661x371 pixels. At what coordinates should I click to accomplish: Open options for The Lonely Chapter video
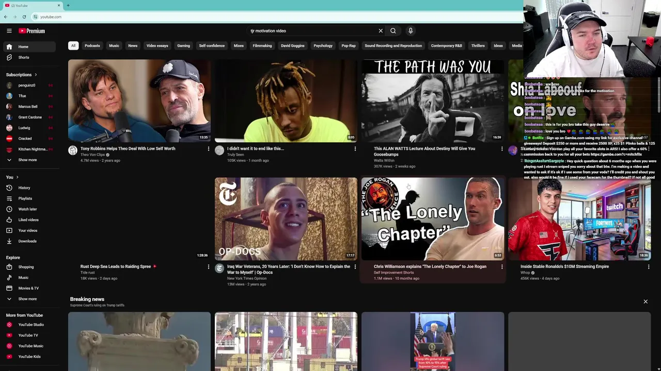coord(502,267)
